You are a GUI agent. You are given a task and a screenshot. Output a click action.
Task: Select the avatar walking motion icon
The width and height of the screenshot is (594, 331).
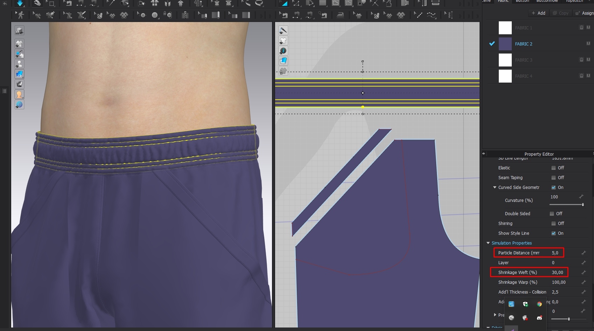tap(20, 15)
